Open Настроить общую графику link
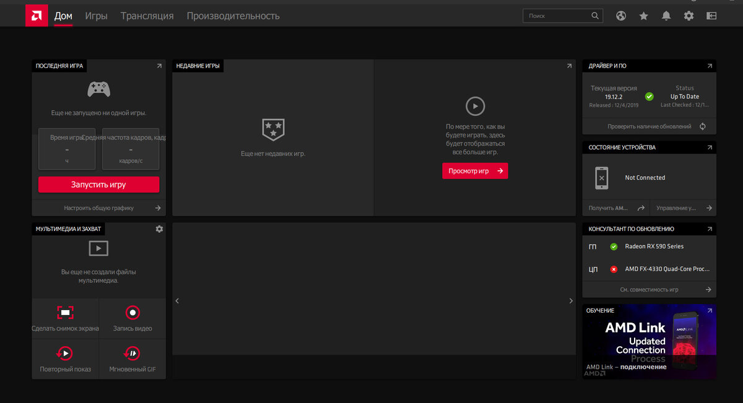Viewport: 743px width, 403px height. click(x=98, y=208)
